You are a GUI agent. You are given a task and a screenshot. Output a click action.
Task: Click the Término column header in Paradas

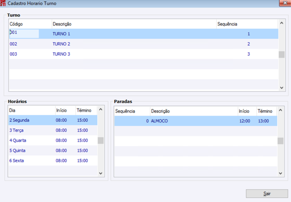coord(267,111)
